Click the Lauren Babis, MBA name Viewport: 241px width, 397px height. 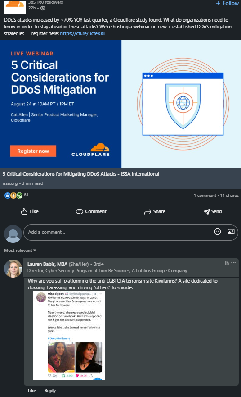point(48,264)
